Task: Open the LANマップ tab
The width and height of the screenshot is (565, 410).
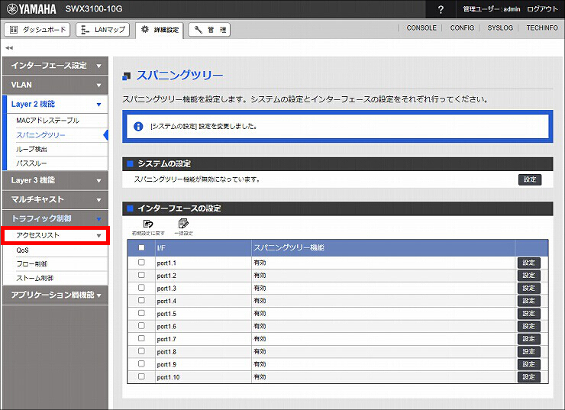Action: [x=103, y=30]
